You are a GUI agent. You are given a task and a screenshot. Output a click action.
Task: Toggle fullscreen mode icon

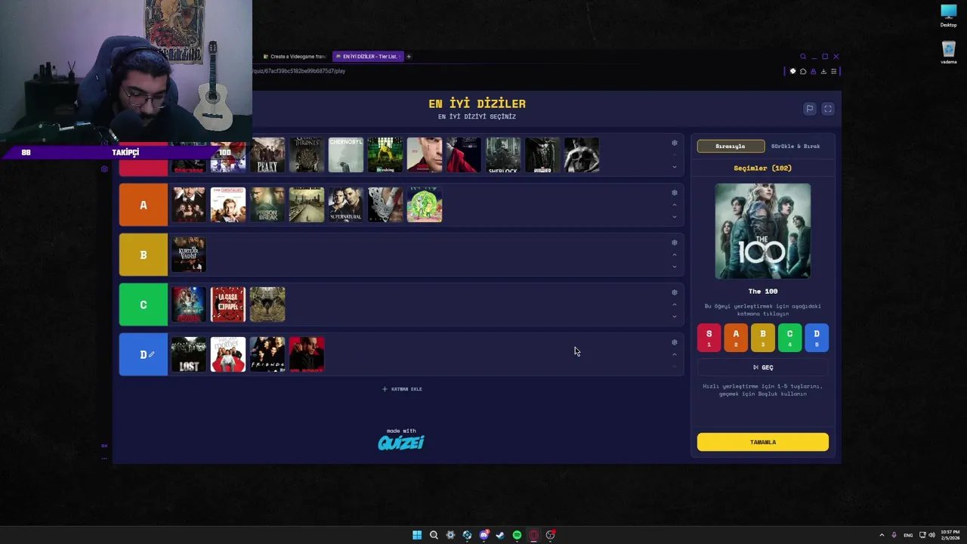click(828, 109)
